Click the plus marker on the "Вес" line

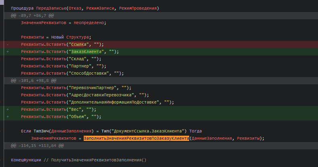(8, 109)
